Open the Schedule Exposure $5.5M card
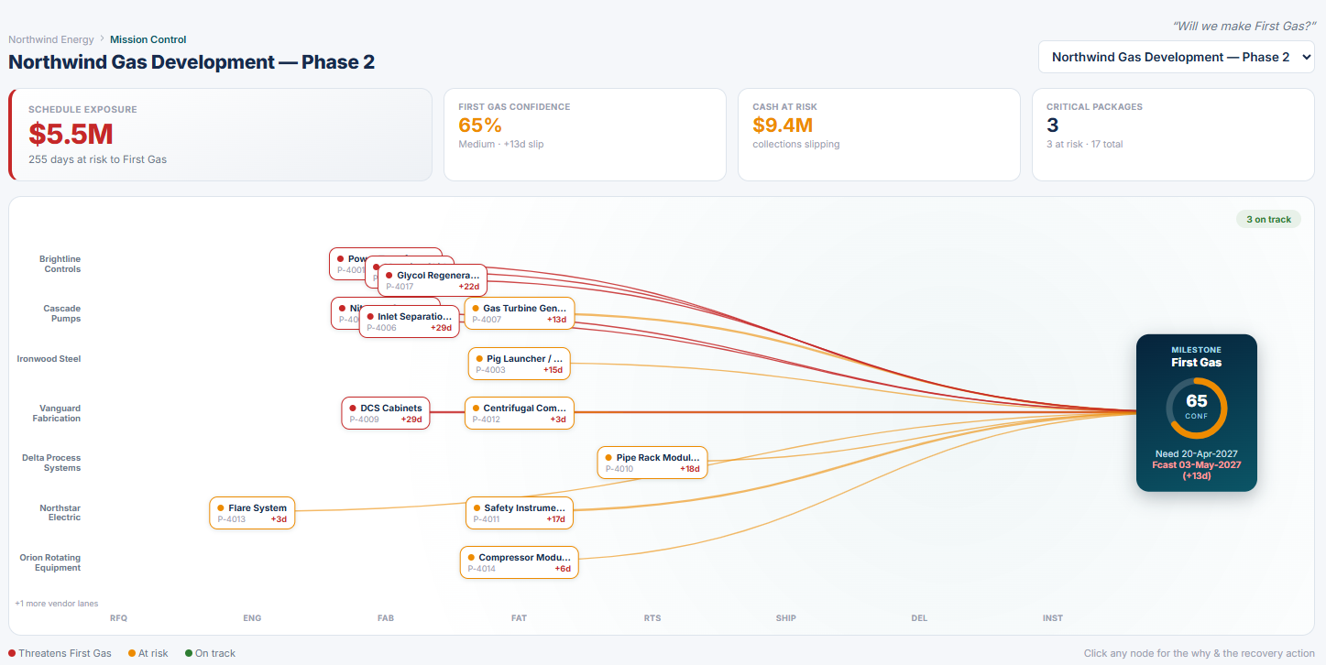The height and width of the screenshot is (665, 1326). point(220,135)
